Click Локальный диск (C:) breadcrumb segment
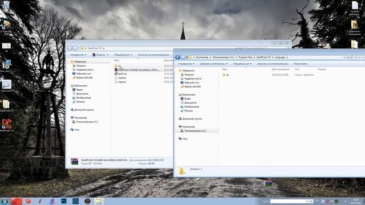 click(x=223, y=57)
